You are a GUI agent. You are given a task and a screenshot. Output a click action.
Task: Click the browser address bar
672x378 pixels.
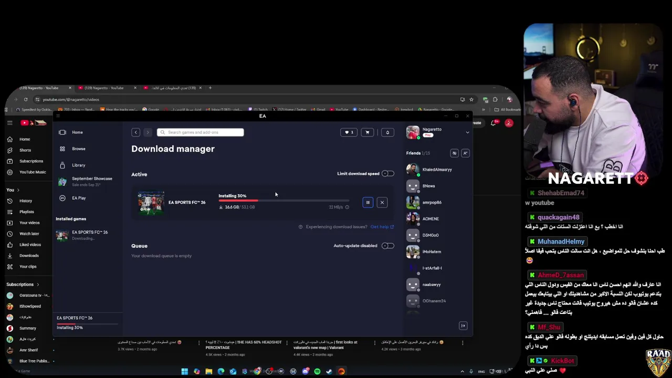click(x=247, y=99)
